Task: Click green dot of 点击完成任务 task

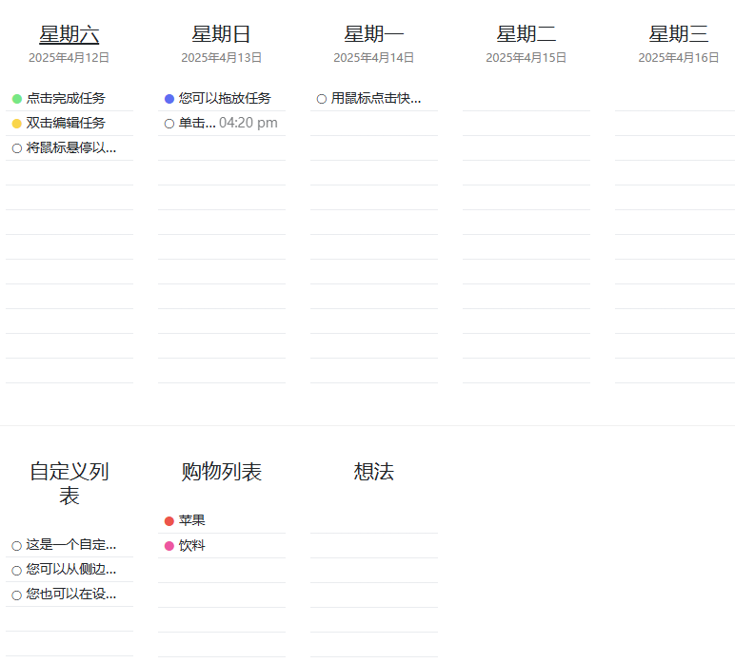Action: coord(17,99)
